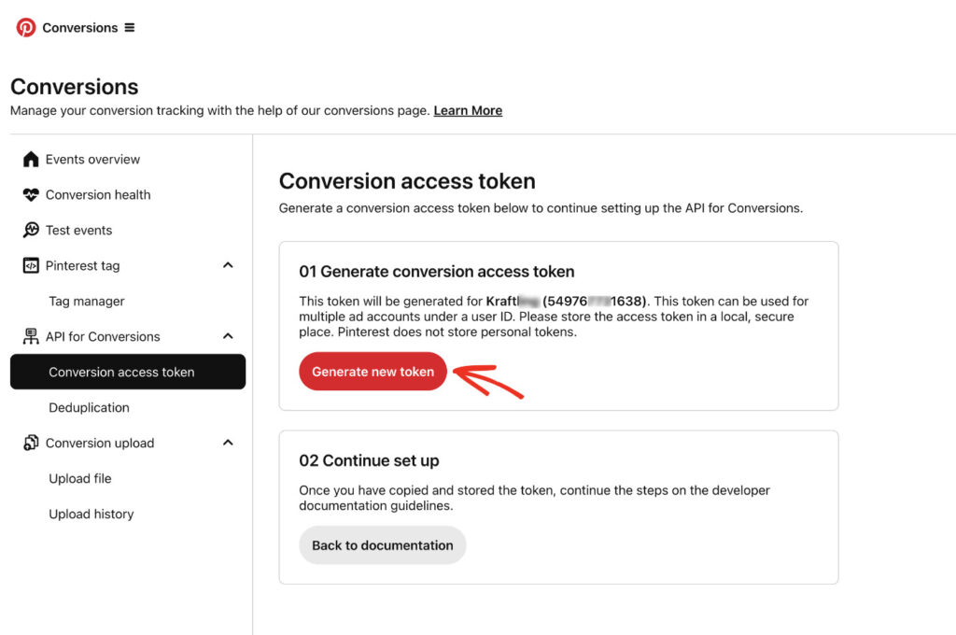The image size is (956, 635).
Task: Click the Generate new token button
Action: (x=373, y=371)
